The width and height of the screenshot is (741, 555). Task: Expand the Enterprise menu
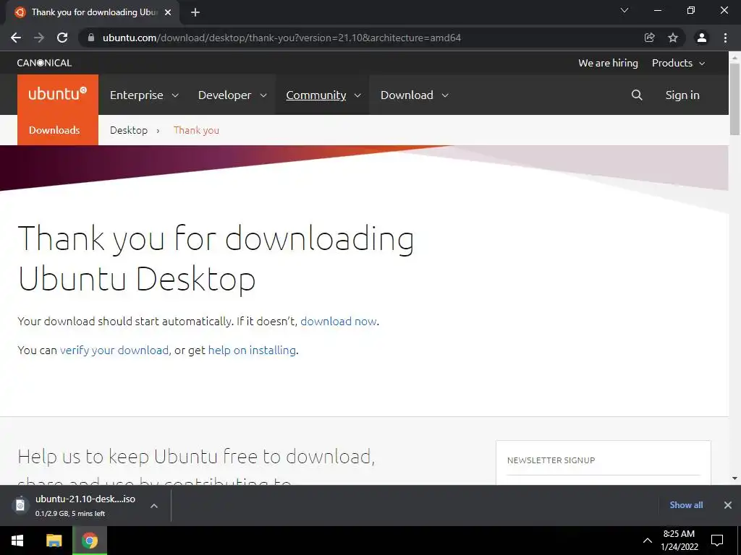click(x=144, y=95)
